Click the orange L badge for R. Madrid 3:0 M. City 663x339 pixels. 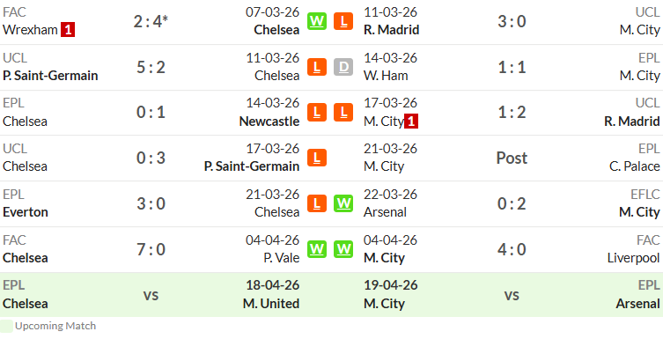[343, 21]
